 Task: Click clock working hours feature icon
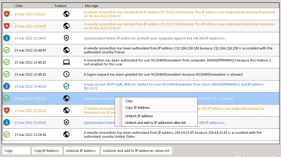66,74
